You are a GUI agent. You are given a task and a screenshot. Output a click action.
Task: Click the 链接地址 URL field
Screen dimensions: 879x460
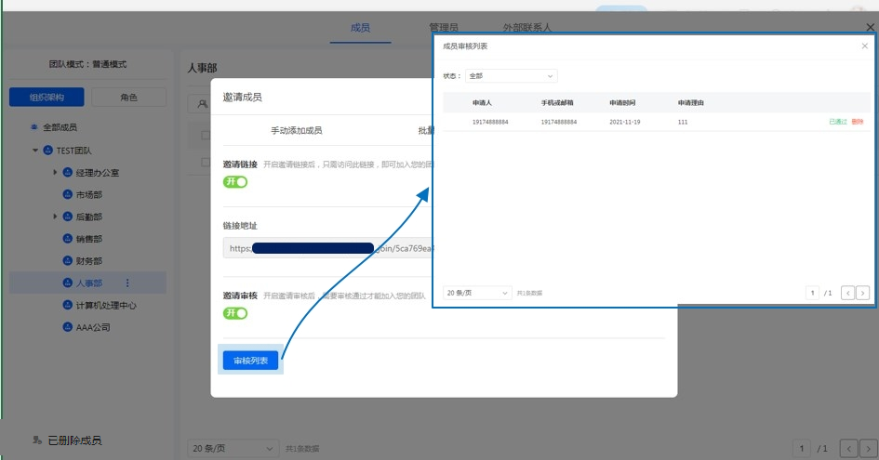[326, 248]
